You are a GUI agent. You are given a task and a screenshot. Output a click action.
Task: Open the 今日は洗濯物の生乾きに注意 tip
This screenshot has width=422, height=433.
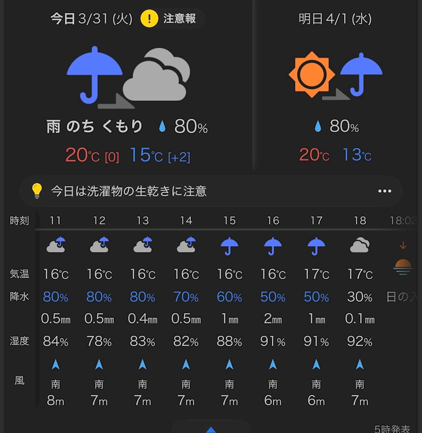pyautogui.click(x=129, y=191)
